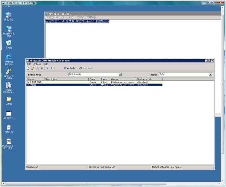Click the Notepad window title bar
The height and width of the screenshot is (187, 226).
coord(133,14)
